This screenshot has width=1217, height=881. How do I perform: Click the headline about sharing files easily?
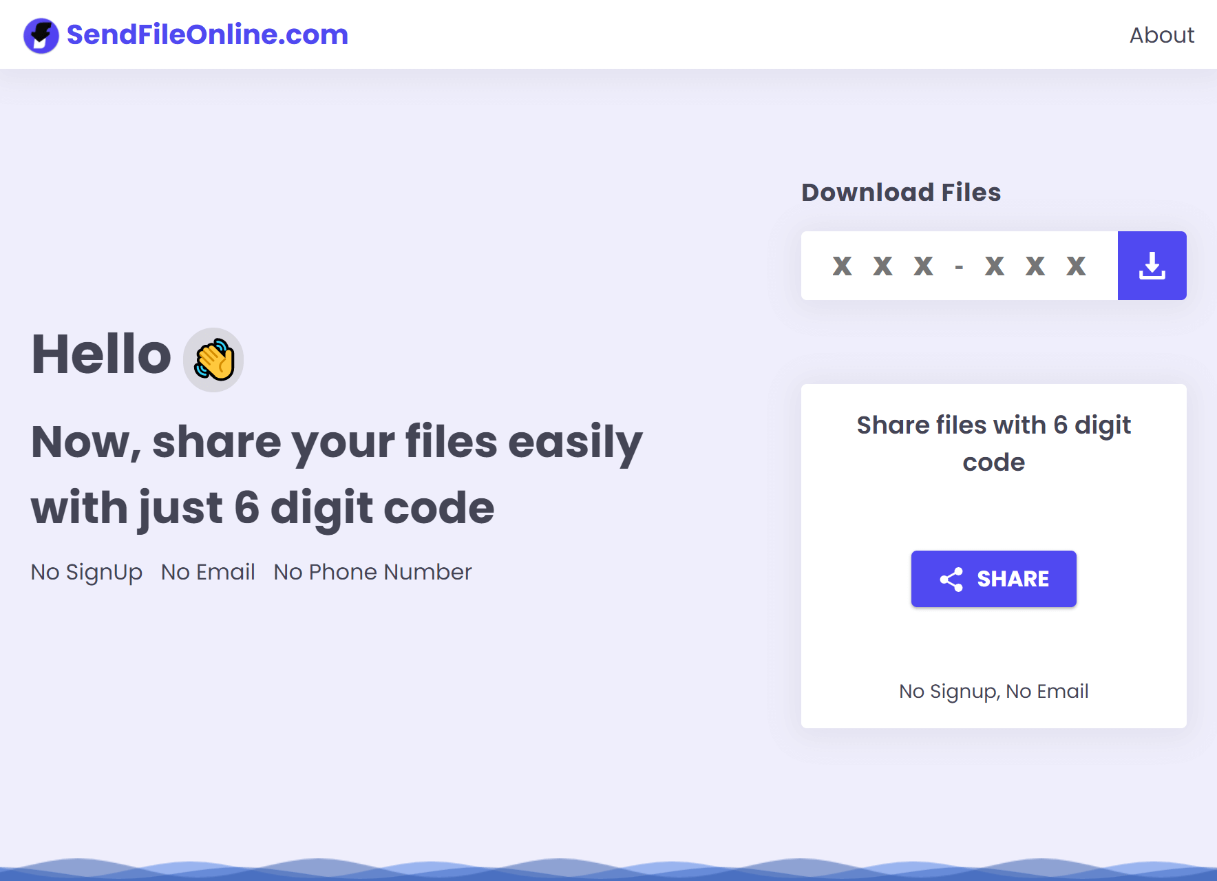click(336, 475)
